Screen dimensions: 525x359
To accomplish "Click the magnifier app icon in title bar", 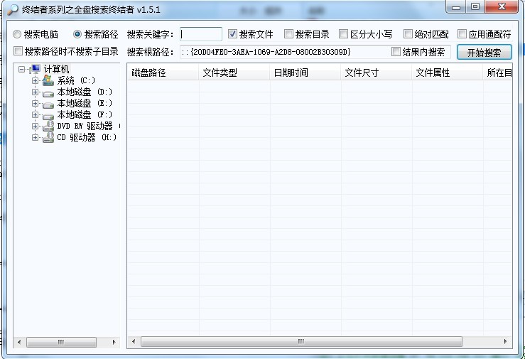I will 11,8.
